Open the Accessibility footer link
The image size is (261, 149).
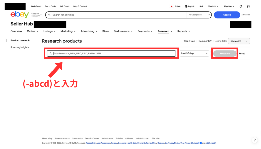(91, 143)
